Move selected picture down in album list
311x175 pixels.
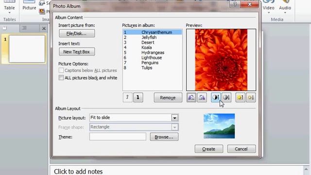[x=138, y=97]
